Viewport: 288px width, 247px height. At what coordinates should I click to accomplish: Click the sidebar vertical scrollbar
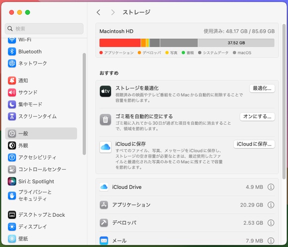[84, 104]
